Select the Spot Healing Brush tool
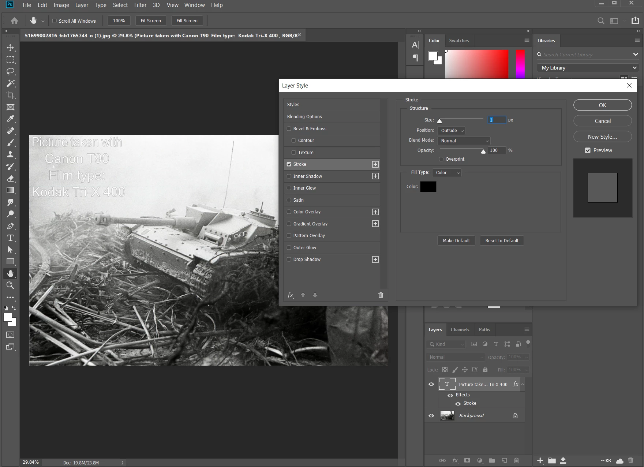Viewport: 644px width, 467px height. point(10,131)
